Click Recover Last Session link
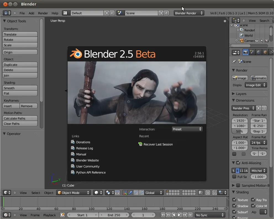Screen dimensions: 274x219 click(x=158, y=144)
